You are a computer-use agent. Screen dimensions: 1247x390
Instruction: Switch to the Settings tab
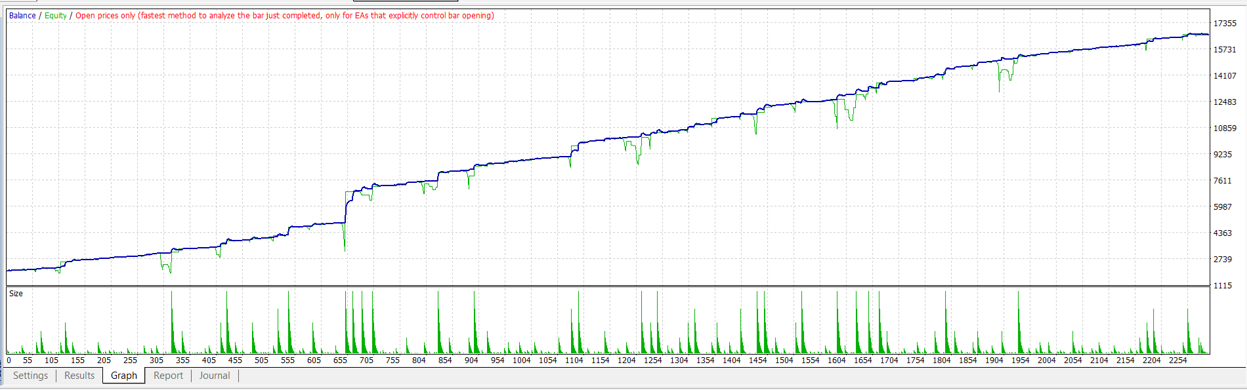click(30, 376)
